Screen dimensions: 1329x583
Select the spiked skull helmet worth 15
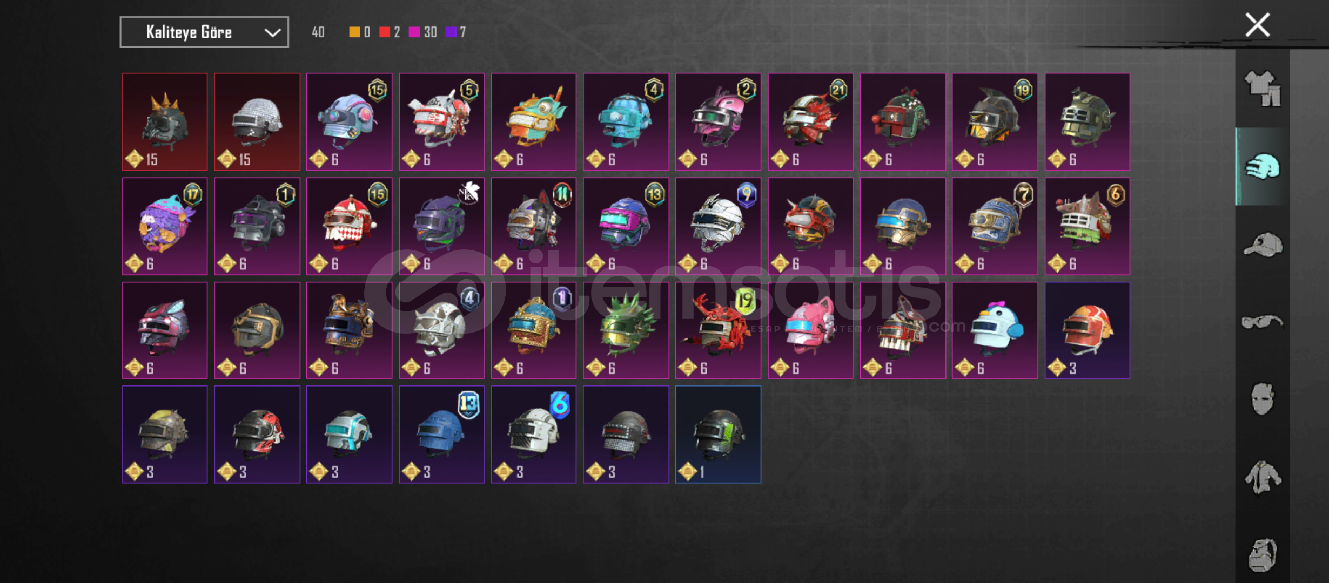[165, 122]
